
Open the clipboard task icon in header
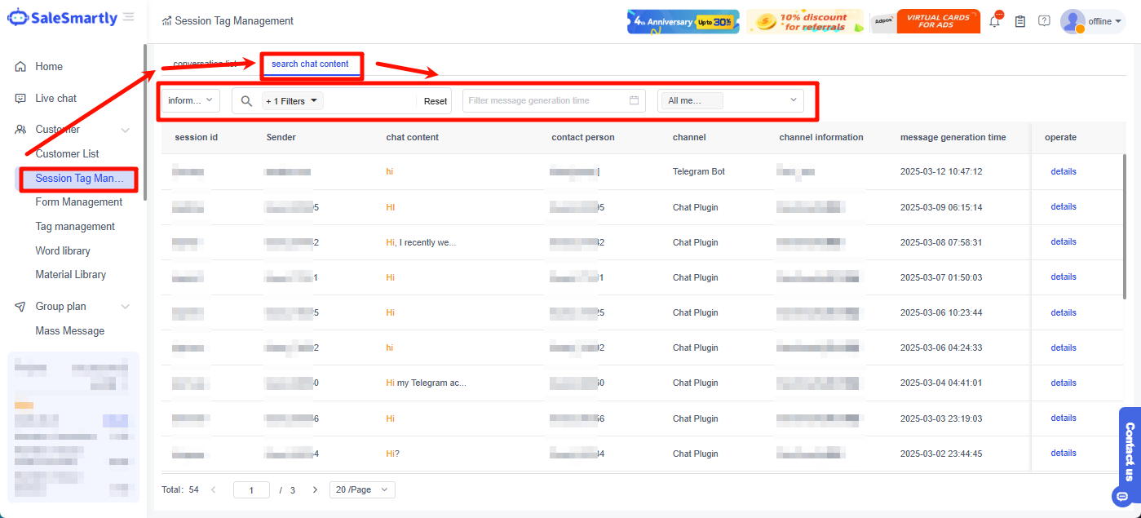coord(1019,22)
